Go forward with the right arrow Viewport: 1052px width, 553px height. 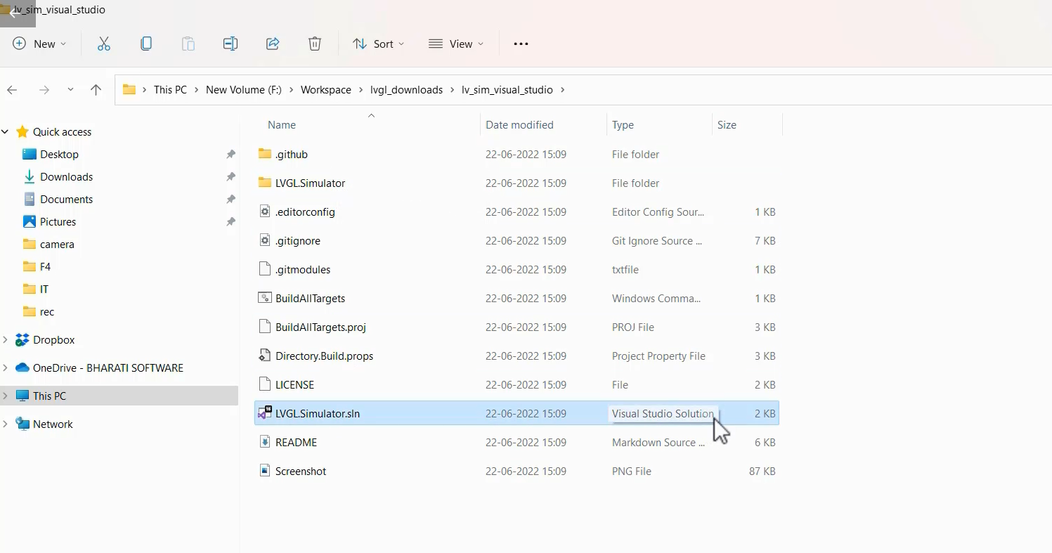44,90
